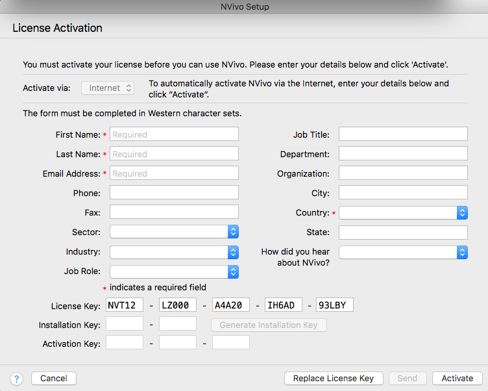Click the Job Title field
Viewport: 488px width, 391px height.
[x=402, y=134]
